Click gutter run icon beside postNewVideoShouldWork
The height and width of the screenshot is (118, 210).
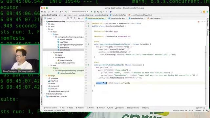89,65
